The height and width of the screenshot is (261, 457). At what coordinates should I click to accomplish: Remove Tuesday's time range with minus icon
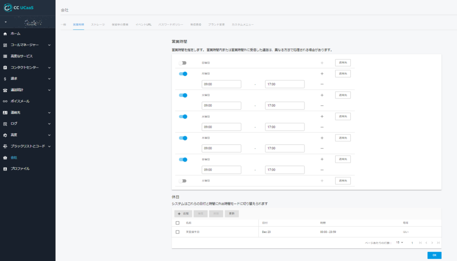tap(322, 106)
